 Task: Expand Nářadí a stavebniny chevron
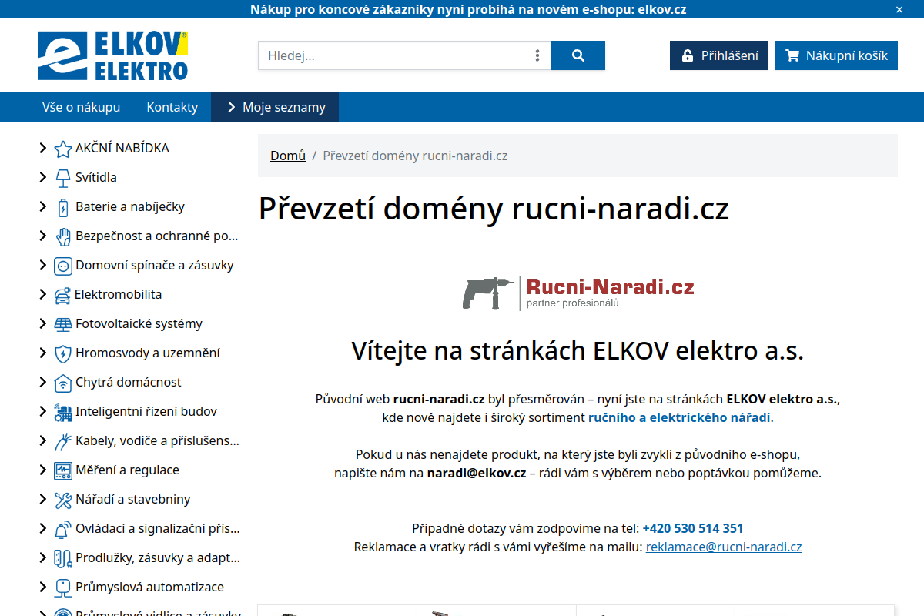coord(43,499)
